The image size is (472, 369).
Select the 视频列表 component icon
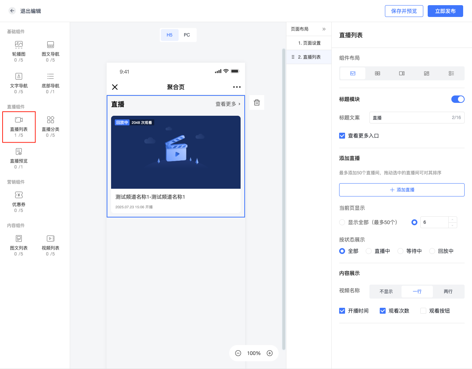[51, 239]
